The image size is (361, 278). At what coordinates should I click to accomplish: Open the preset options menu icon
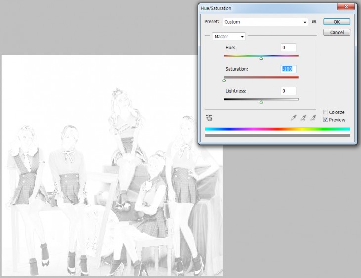click(314, 22)
